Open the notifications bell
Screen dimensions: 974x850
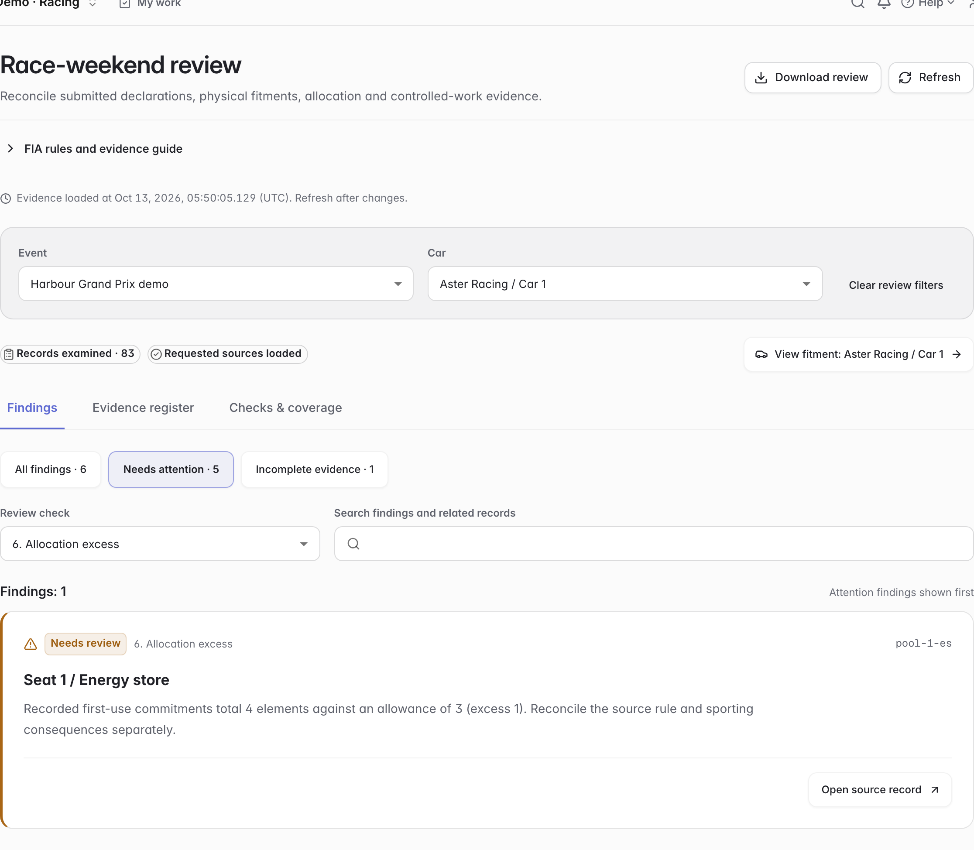coord(883,4)
